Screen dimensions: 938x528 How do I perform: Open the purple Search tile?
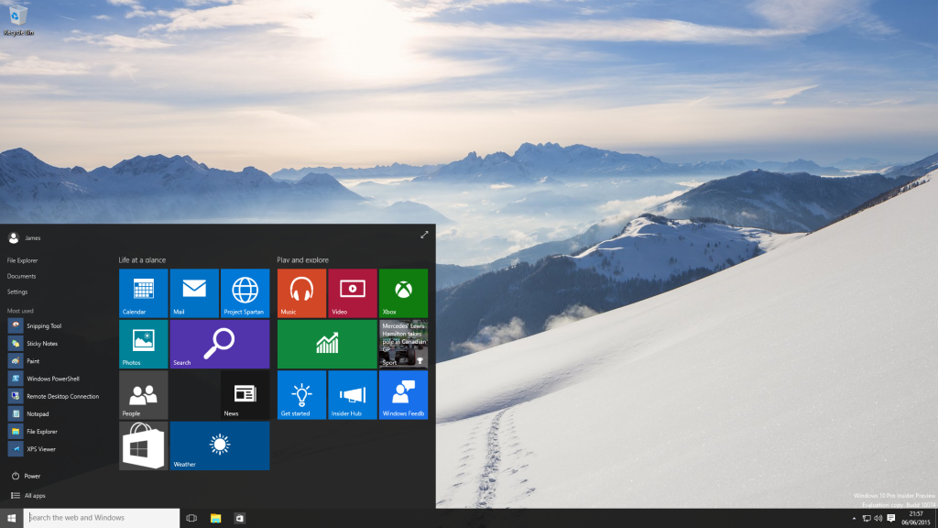220,344
